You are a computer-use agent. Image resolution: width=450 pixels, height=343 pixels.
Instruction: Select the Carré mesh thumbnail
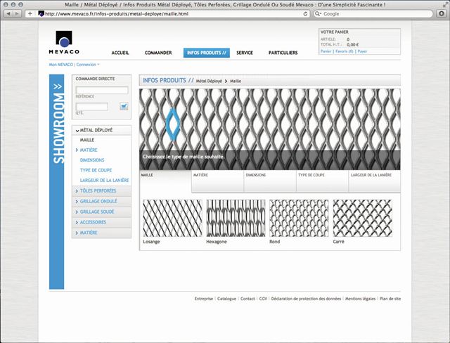click(363, 219)
